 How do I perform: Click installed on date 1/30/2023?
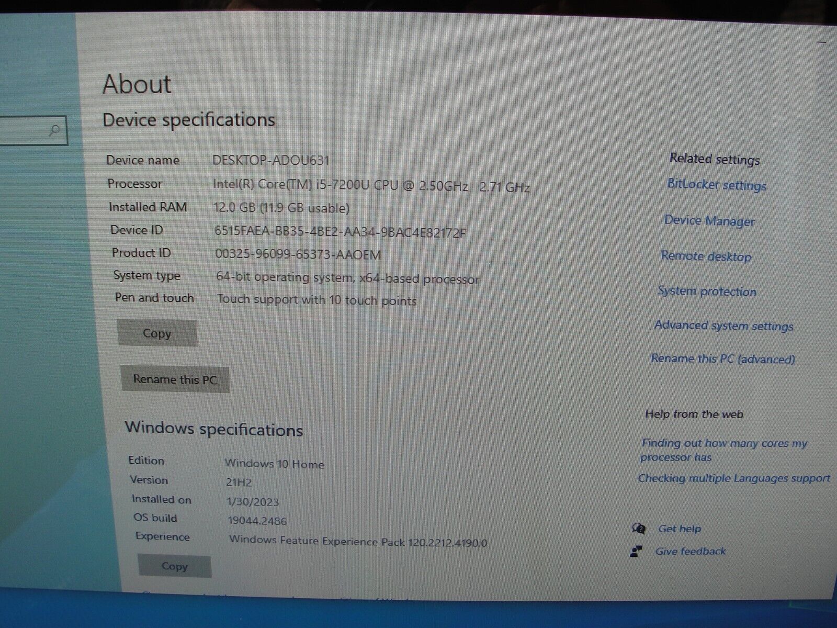[x=253, y=502]
